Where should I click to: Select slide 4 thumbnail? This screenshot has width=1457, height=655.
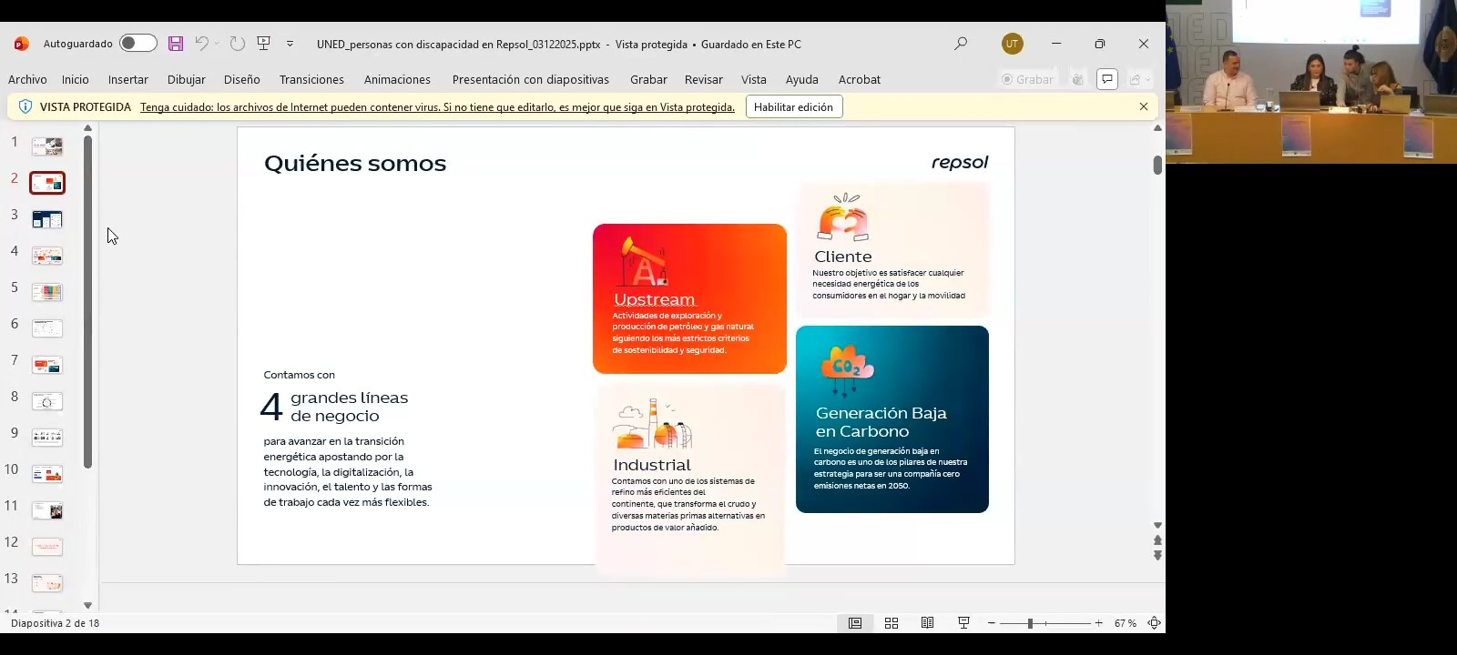(47, 256)
